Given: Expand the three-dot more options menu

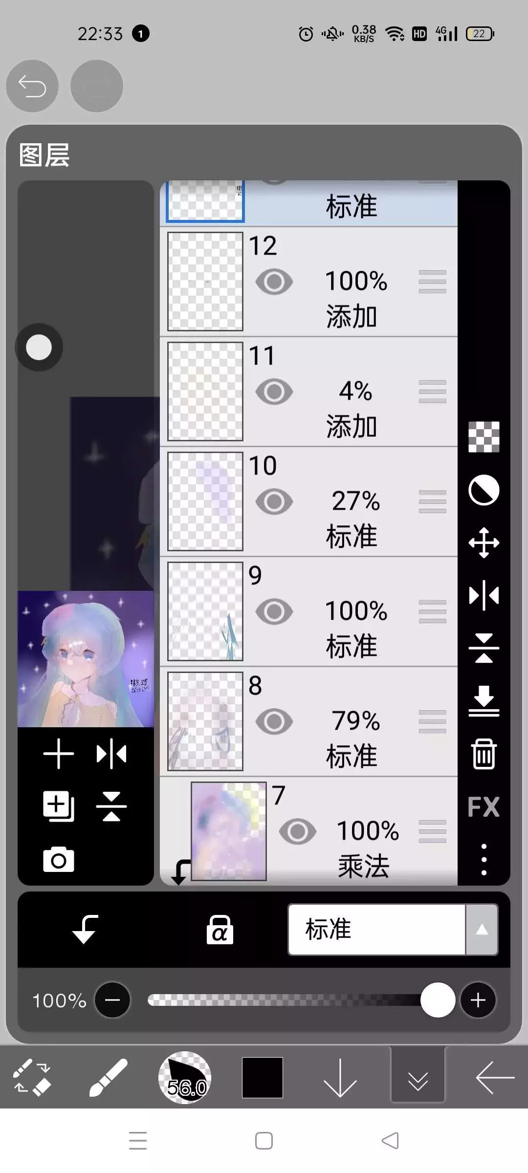Looking at the screenshot, I should coord(484,860).
